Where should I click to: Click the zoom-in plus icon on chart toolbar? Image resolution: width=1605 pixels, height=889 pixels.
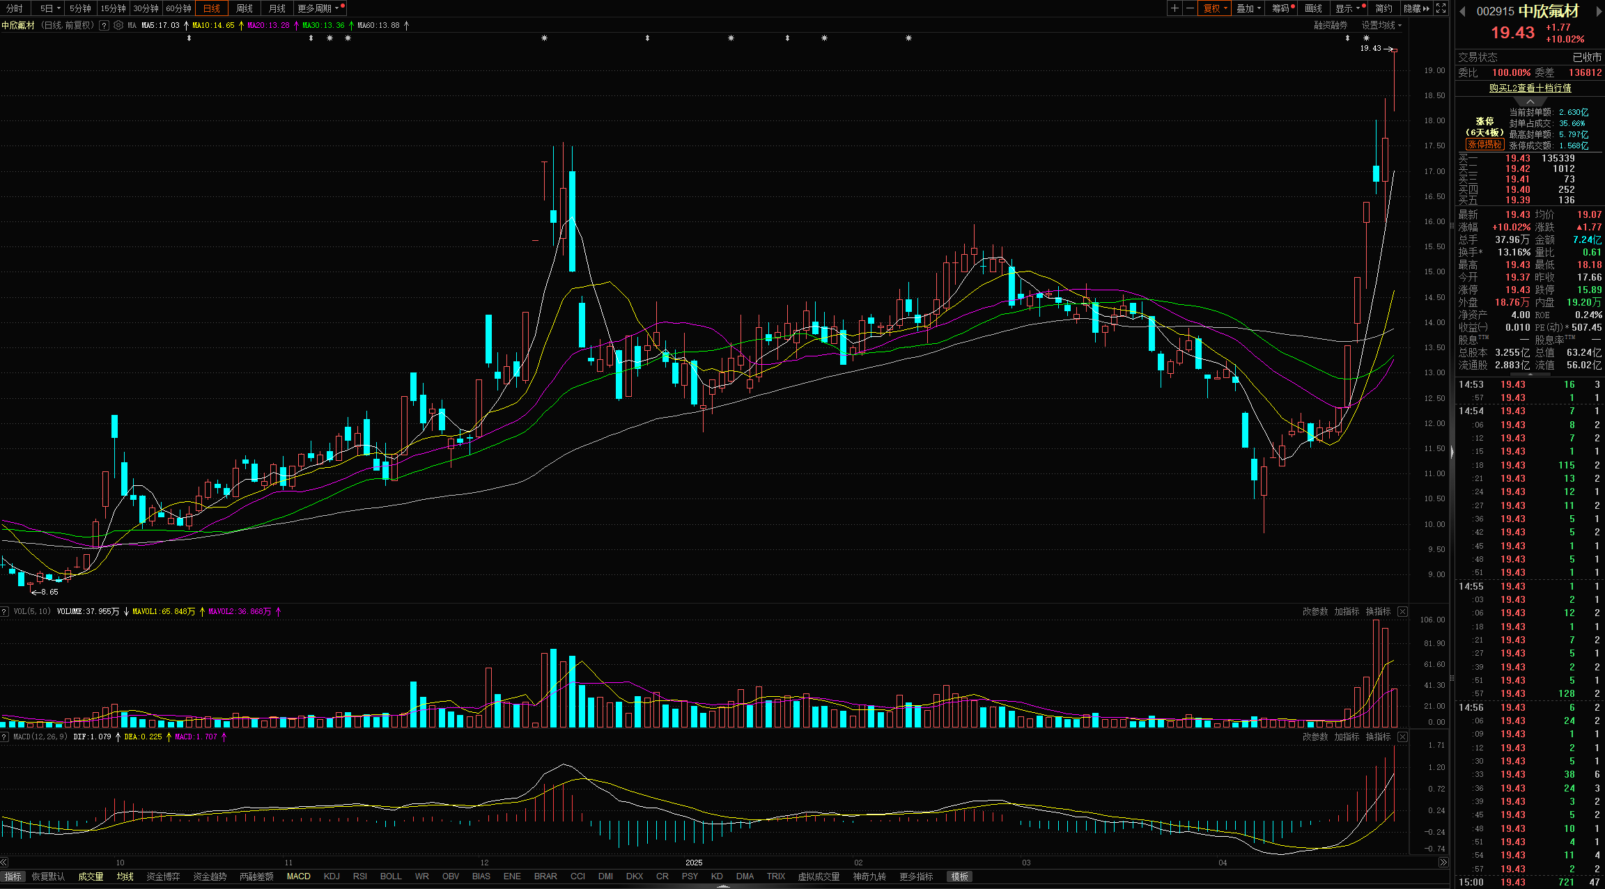(1174, 8)
